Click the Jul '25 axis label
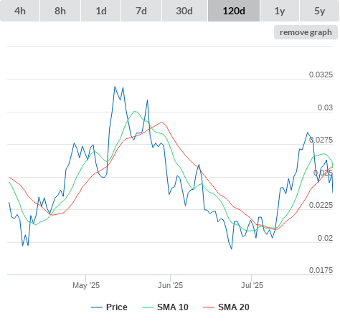This screenshot has width=340, height=326. (x=252, y=285)
